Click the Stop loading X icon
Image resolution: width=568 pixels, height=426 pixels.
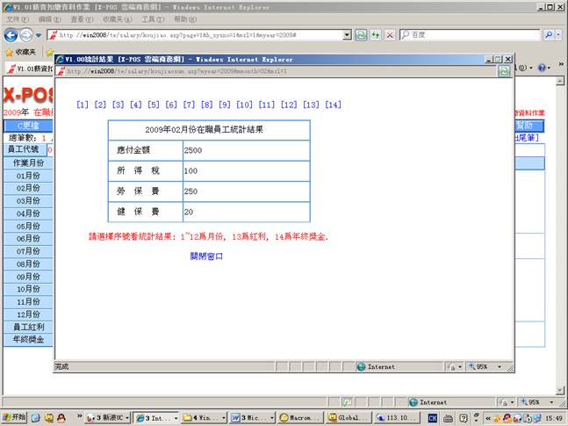click(389, 34)
